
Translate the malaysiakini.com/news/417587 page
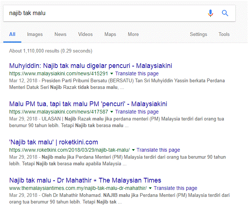(137, 112)
